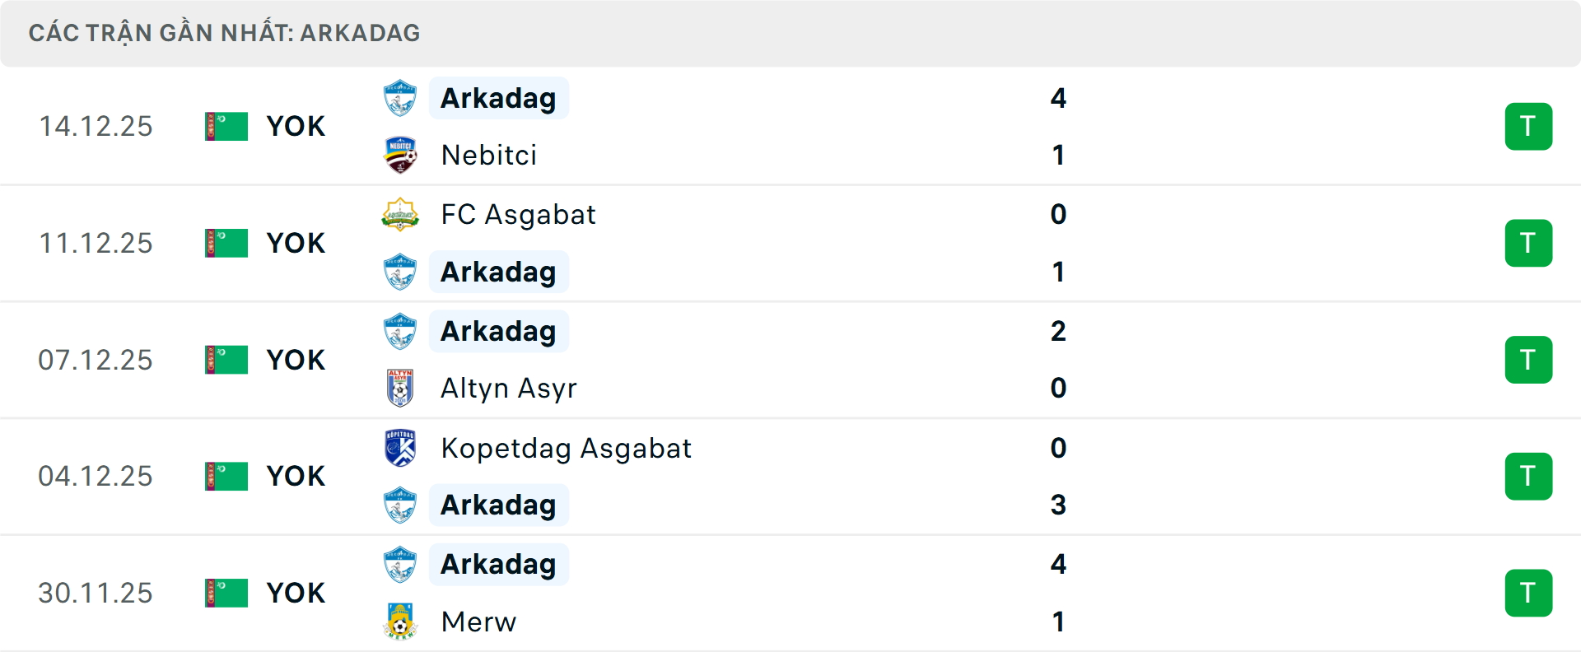The height and width of the screenshot is (652, 1581).
Task: Select the Arkadag logo in the top match
Action: [x=400, y=98]
